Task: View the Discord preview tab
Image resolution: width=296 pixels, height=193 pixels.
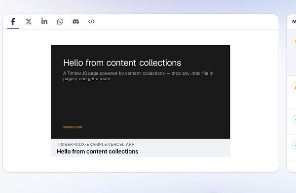Action: pyautogui.click(x=75, y=22)
